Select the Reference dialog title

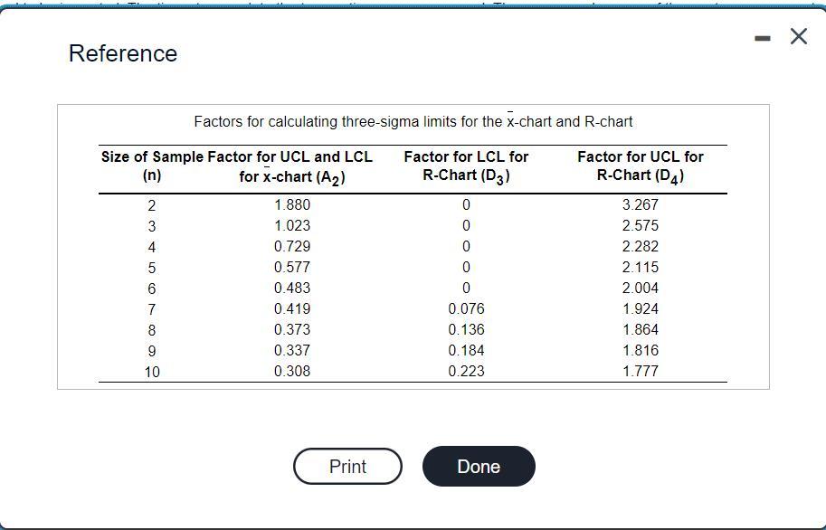click(123, 52)
